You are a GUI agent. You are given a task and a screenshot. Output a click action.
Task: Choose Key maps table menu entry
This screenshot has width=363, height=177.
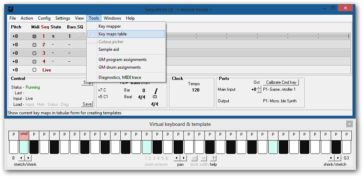coord(126,34)
